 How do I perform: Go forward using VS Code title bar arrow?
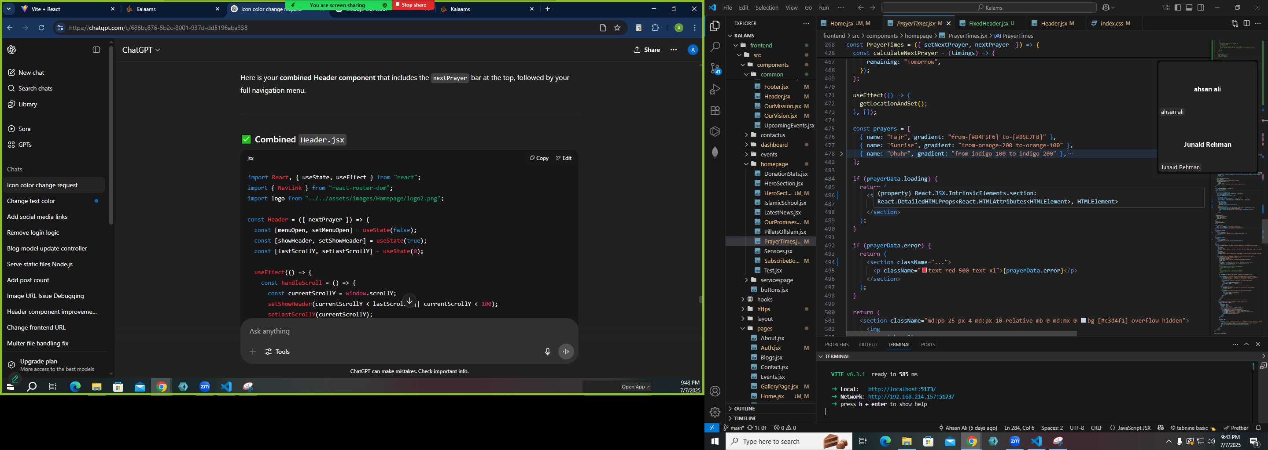click(872, 8)
